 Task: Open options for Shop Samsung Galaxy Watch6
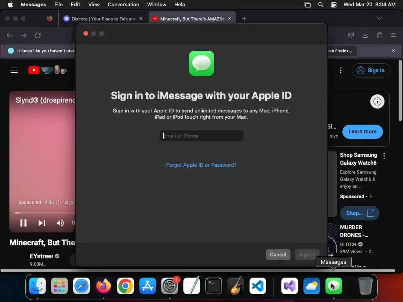click(x=384, y=155)
